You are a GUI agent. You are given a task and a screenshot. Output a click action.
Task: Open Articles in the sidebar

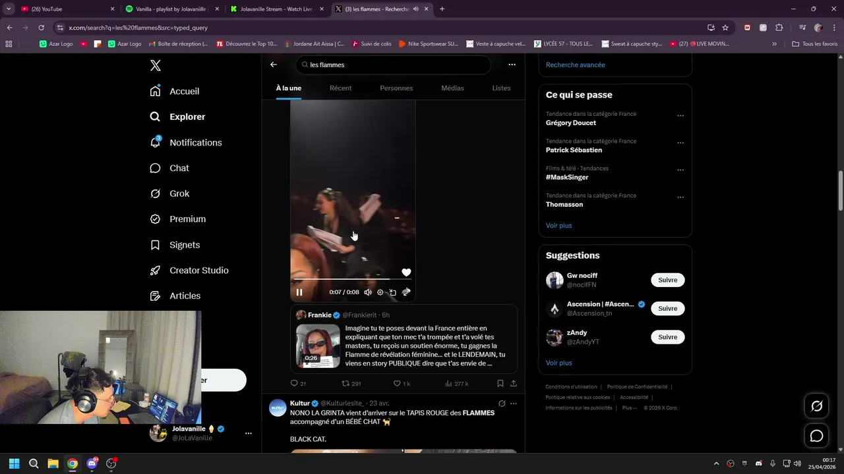(x=175, y=296)
